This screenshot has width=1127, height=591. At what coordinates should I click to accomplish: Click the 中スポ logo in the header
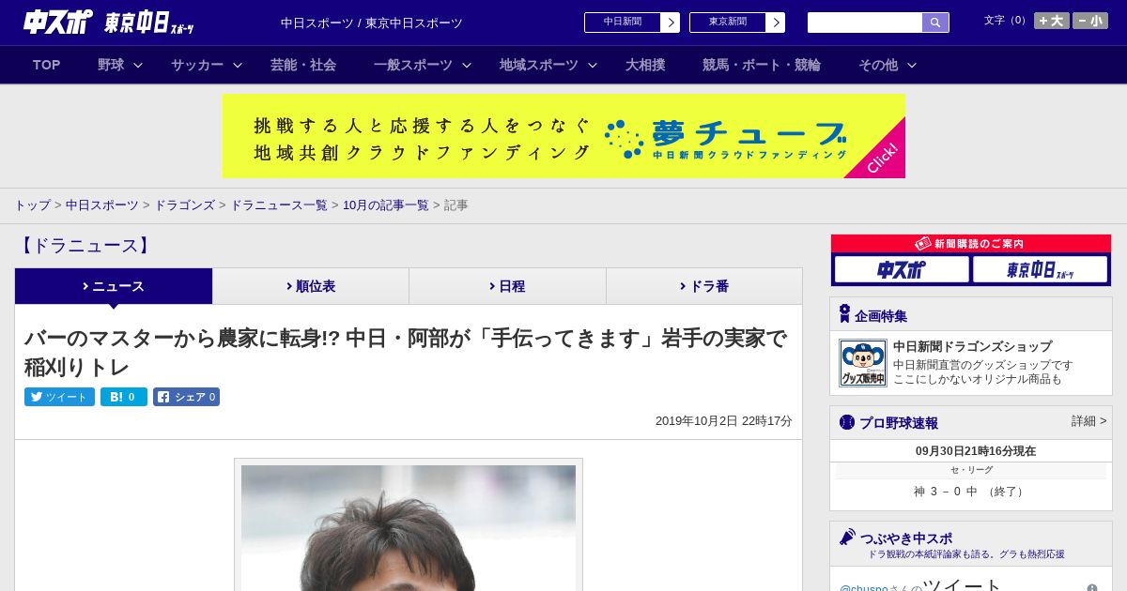[57, 22]
